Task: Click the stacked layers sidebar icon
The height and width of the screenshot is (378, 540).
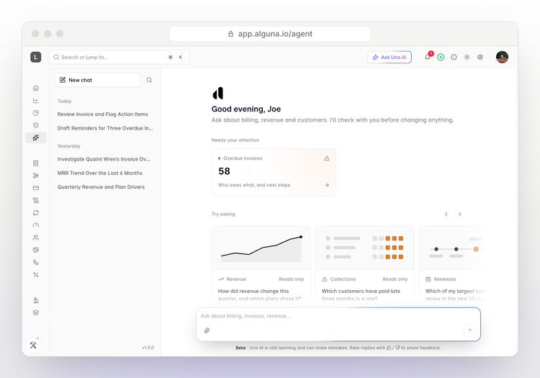Action: point(36,312)
